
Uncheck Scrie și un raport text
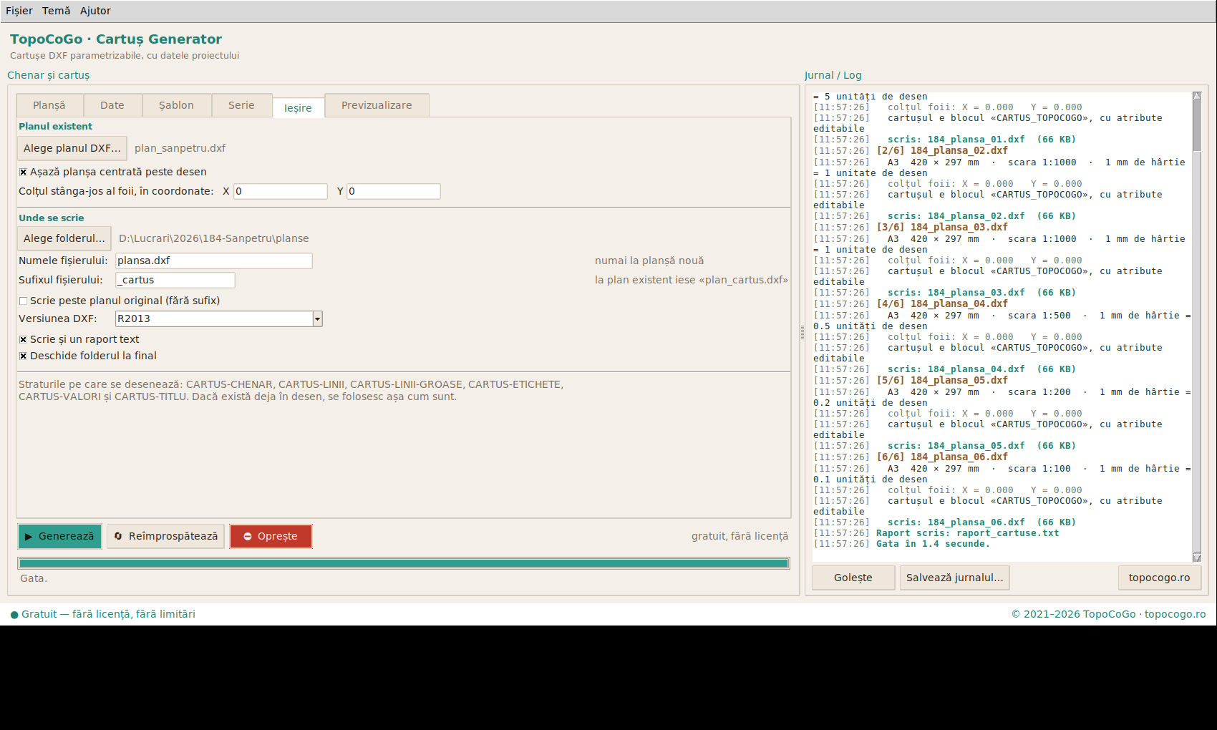[23, 340]
